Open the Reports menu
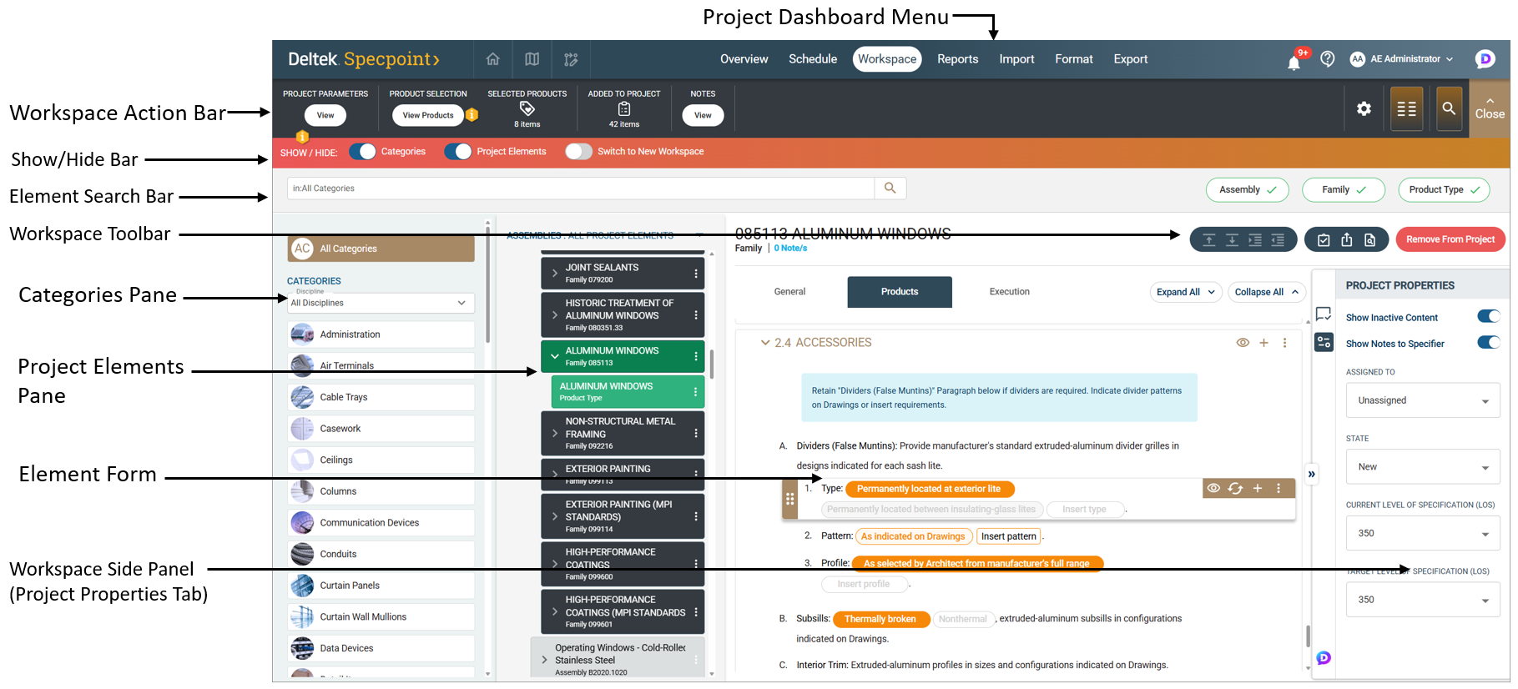This screenshot has width=1518, height=689. [x=957, y=59]
